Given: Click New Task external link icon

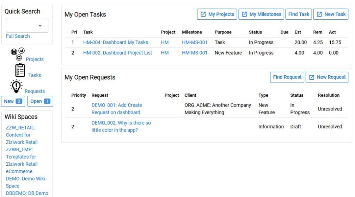Looking at the screenshot, I should [319, 14].
